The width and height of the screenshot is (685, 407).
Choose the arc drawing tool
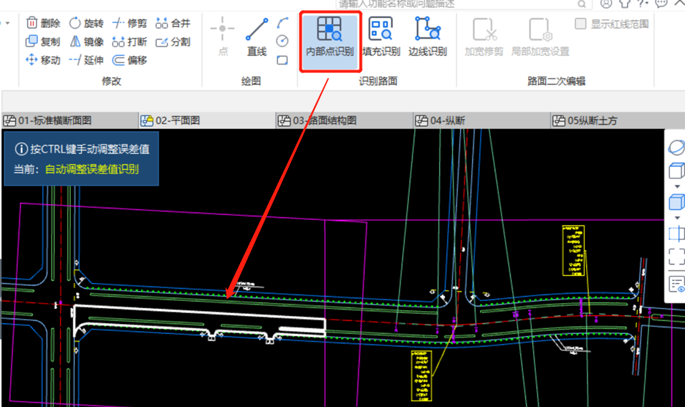pos(282,23)
